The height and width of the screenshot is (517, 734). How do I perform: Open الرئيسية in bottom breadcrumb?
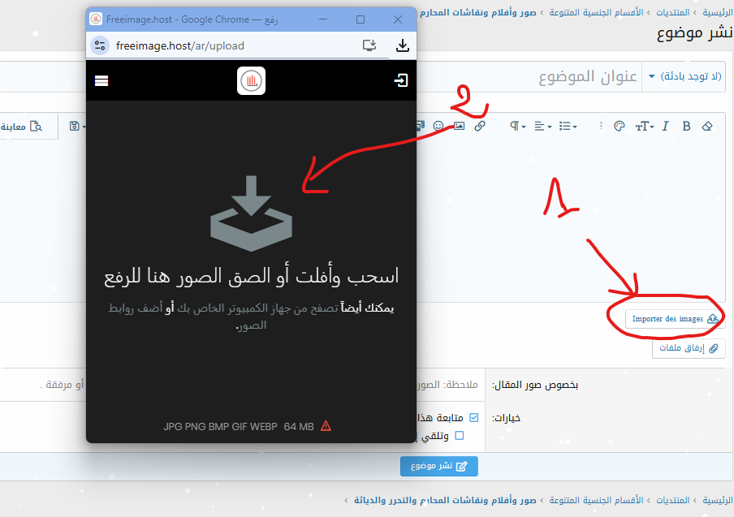717,500
